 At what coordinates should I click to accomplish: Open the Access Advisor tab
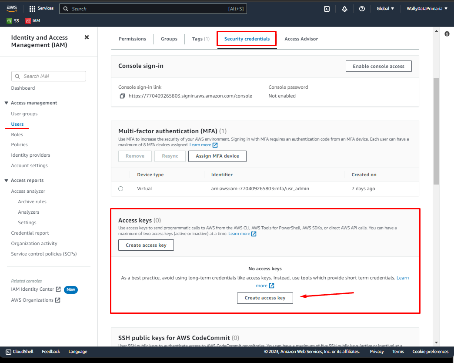pyautogui.click(x=301, y=39)
